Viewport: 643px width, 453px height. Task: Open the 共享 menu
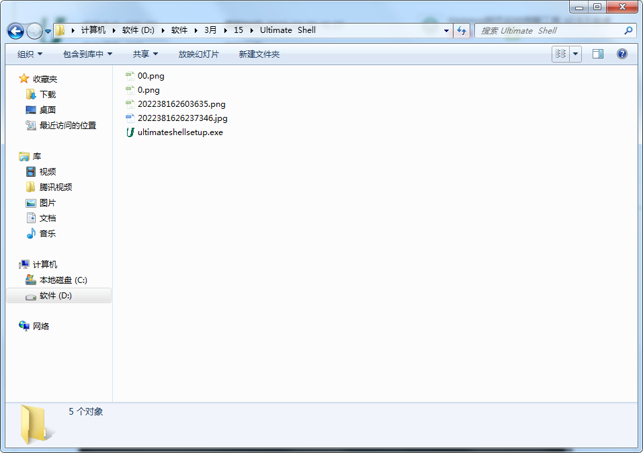point(145,54)
